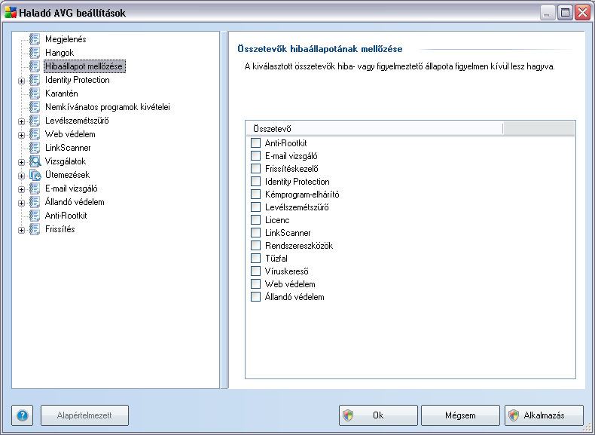Expand the Identity Protection tree node
Viewport: 595px width, 435px height.
click(21, 81)
